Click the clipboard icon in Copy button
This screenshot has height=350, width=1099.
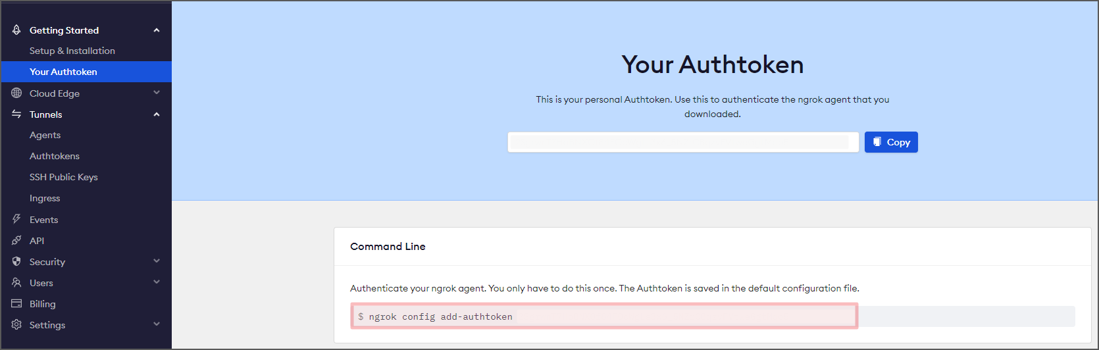click(x=877, y=141)
